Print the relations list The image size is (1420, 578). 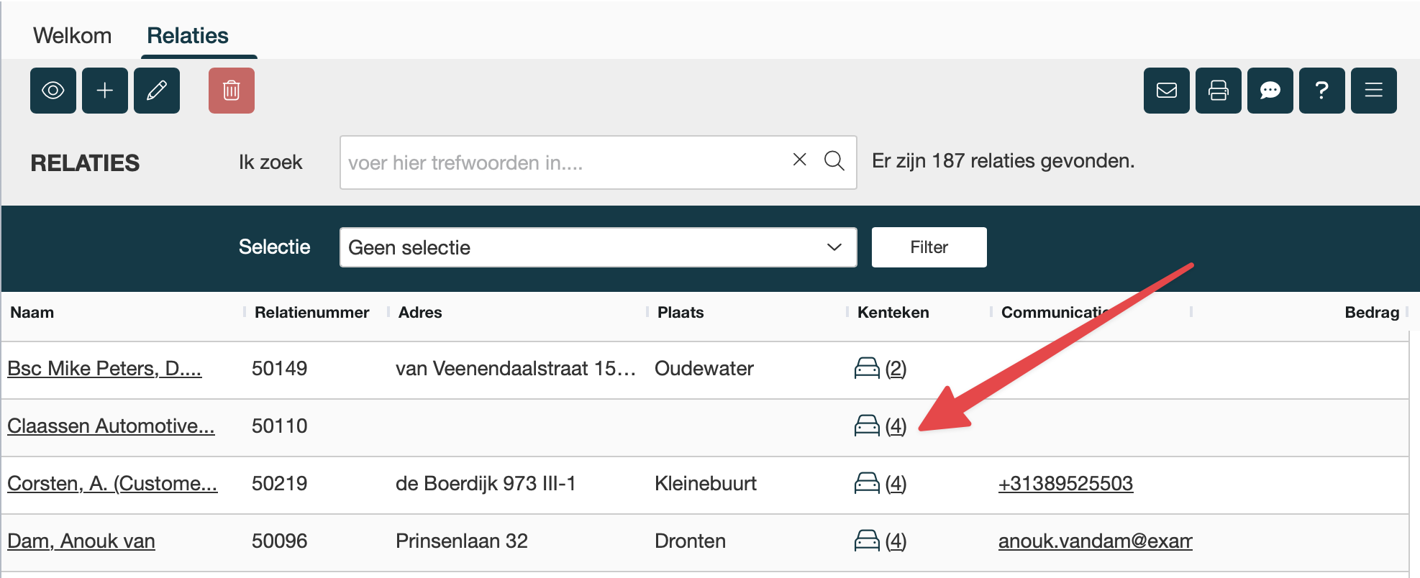[x=1218, y=91]
